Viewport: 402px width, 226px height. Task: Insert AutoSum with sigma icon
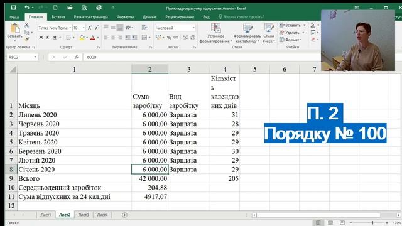click(x=313, y=25)
